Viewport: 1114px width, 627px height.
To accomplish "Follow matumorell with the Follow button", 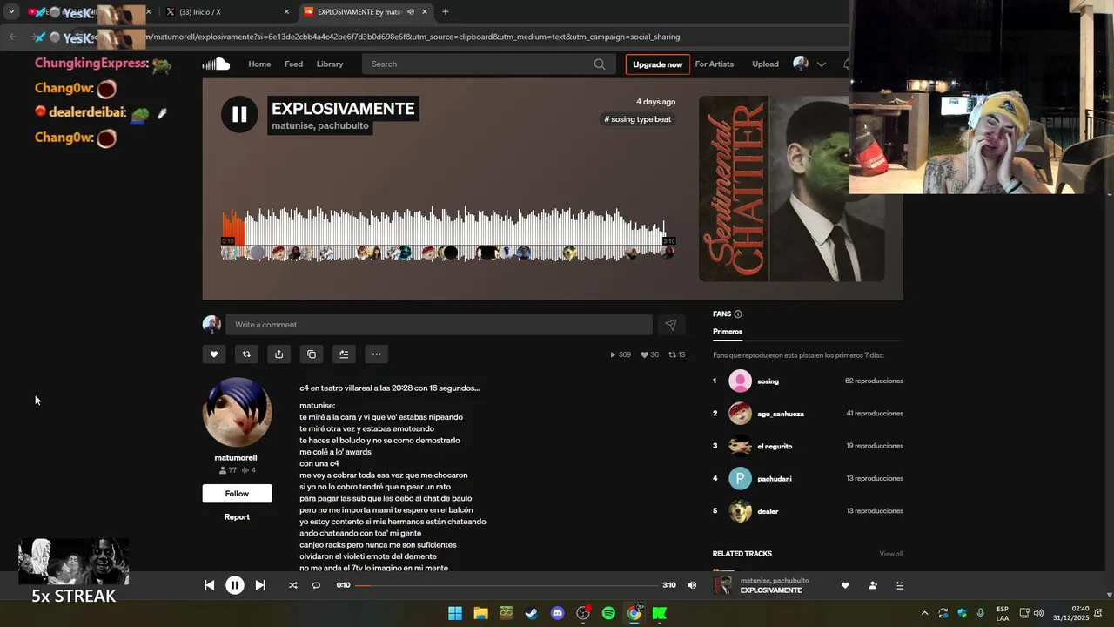I will coord(237,494).
